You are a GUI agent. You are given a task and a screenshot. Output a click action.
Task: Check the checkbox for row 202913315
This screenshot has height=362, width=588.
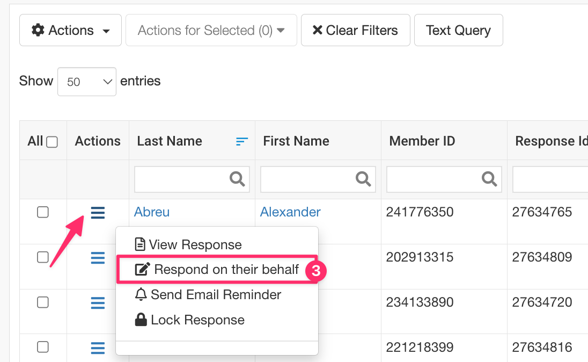click(43, 257)
